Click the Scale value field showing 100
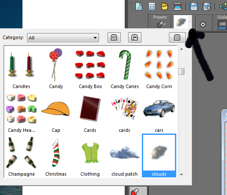This screenshot has width=227, height=195. pos(222,24)
